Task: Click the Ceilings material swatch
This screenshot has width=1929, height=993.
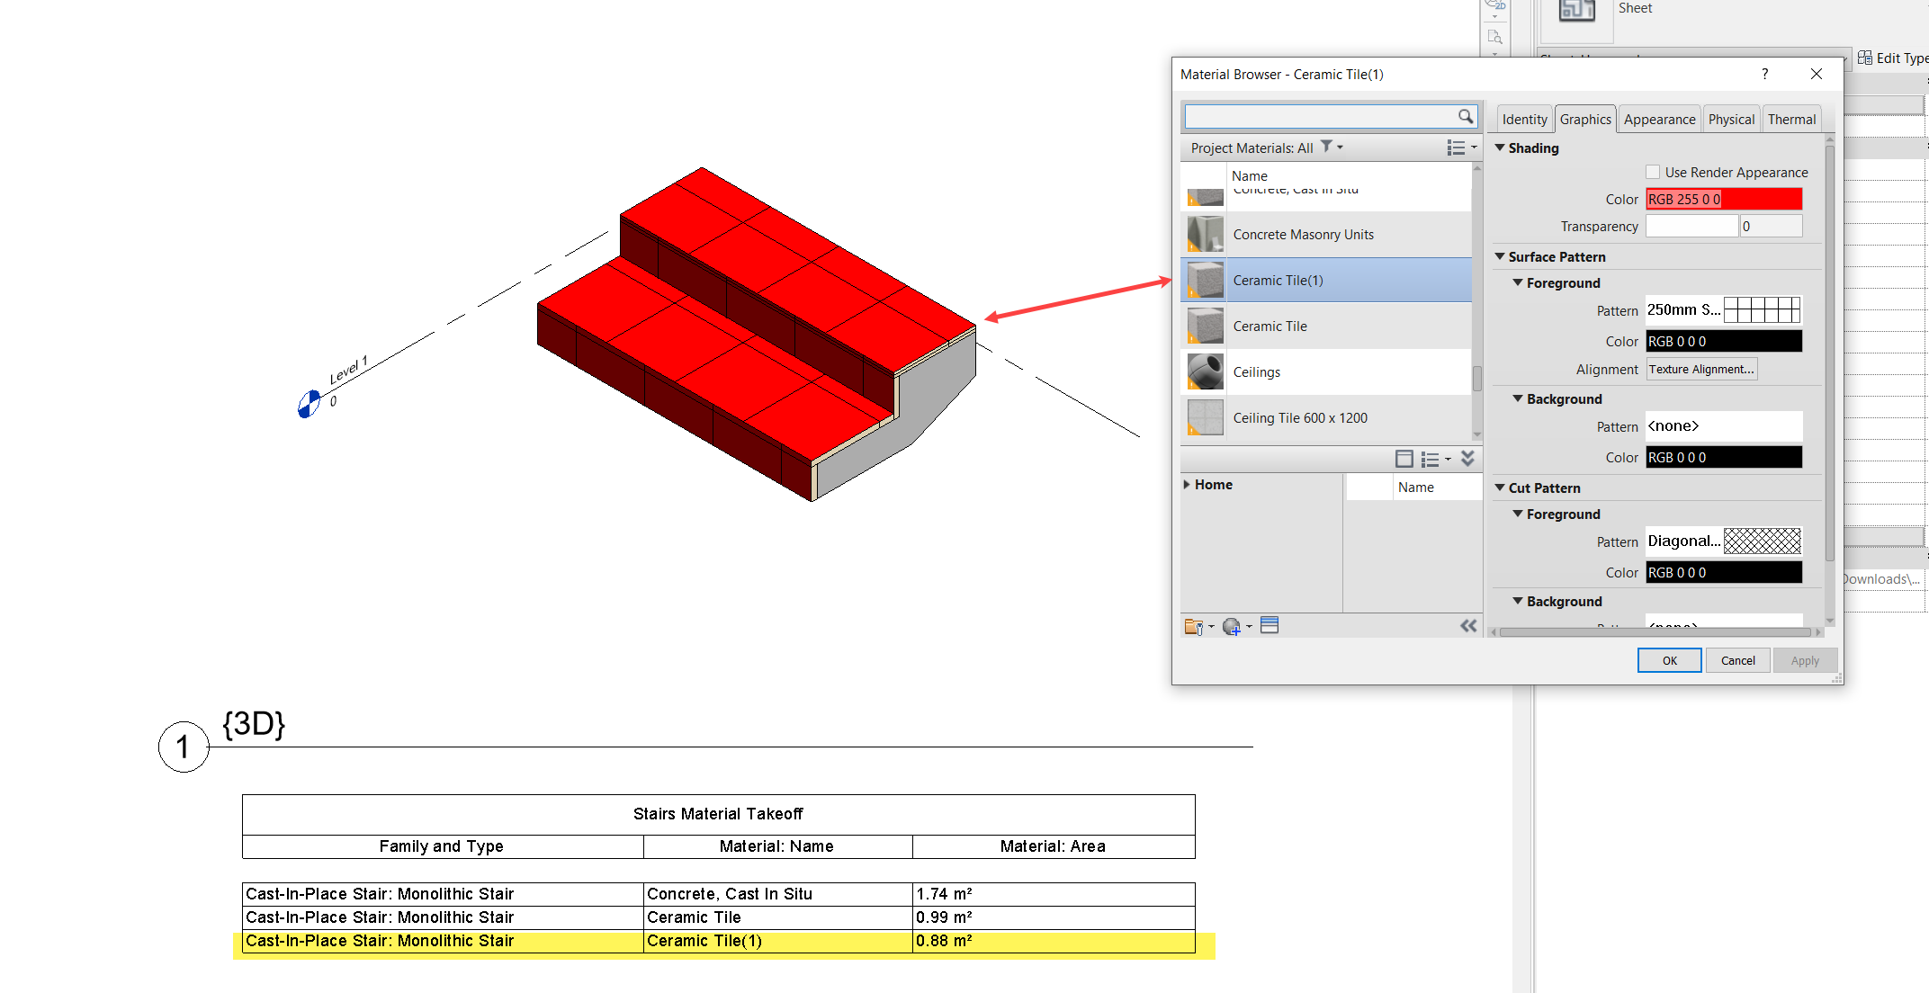Action: [1204, 371]
